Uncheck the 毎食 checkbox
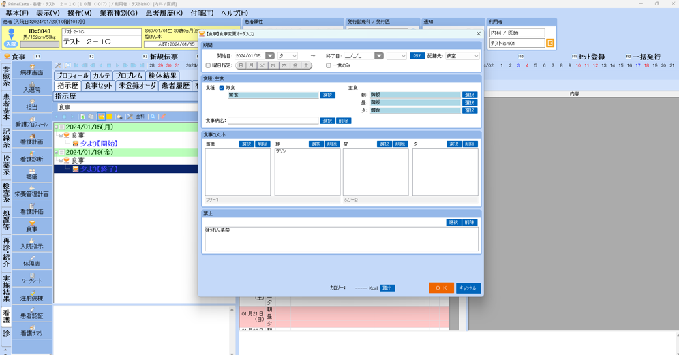The image size is (679, 355). 222,87
